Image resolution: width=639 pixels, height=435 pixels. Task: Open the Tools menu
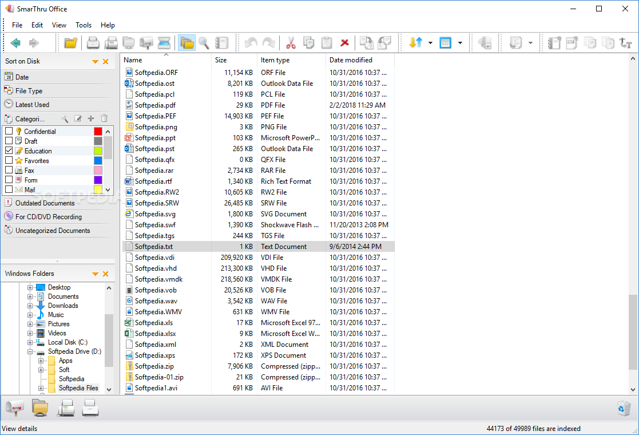click(84, 25)
